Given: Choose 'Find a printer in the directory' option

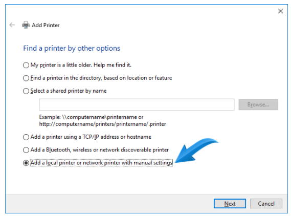Looking at the screenshot, I should click(x=26, y=78).
